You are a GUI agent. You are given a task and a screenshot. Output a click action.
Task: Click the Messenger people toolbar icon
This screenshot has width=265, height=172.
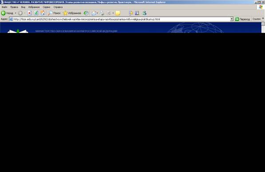[144, 13]
